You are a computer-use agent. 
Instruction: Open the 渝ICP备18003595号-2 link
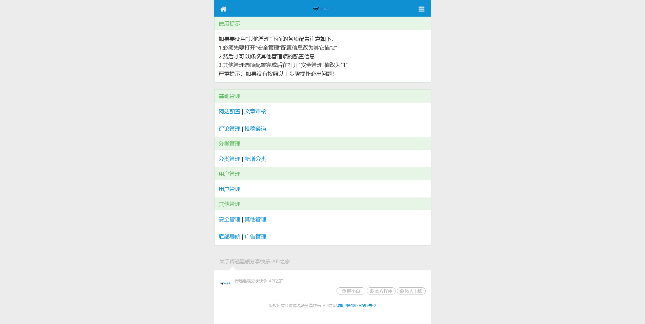pos(357,306)
